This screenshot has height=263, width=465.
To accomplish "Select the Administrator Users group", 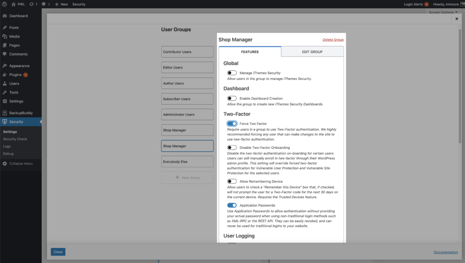I will (x=188, y=115).
